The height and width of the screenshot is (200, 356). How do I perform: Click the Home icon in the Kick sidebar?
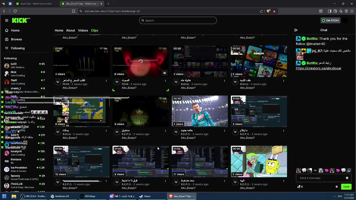coord(7,30)
